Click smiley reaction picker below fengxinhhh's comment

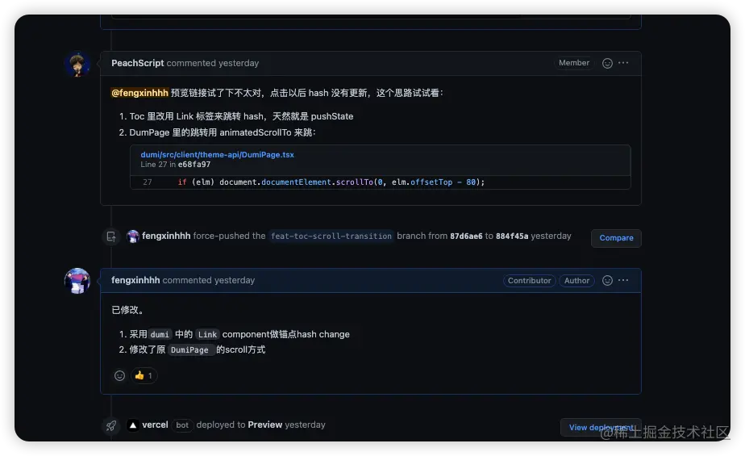[x=119, y=375]
